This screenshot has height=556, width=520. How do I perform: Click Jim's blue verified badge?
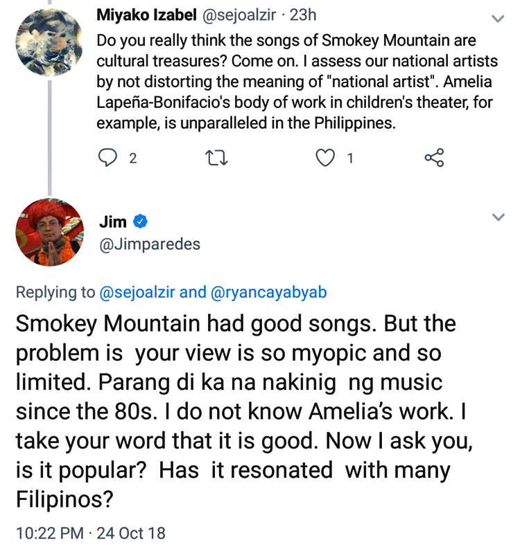pyautogui.click(x=140, y=222)
